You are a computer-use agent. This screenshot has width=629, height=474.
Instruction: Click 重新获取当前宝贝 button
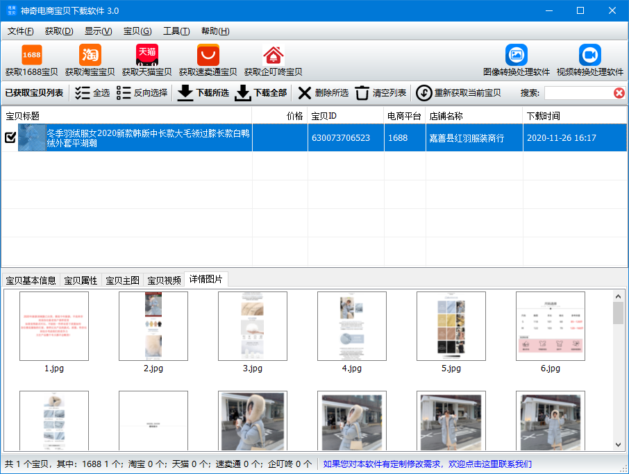(459, 93)
